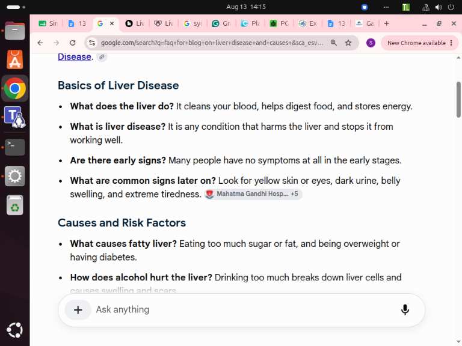The image size is (462, 346).
Task: Go back to previous page
Action: [40, 43]
